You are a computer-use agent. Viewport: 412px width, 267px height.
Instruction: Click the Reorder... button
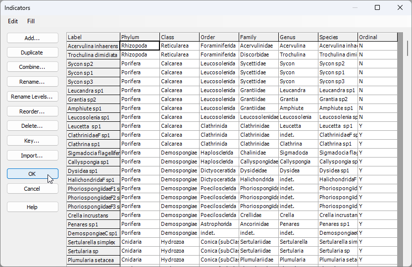(32, 111)
